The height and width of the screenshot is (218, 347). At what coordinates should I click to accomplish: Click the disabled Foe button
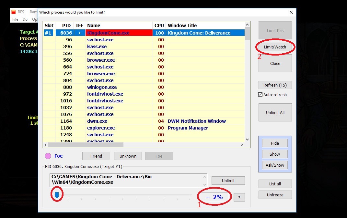coord(159,156)
